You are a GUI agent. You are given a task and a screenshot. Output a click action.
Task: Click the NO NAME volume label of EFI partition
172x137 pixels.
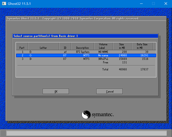103,52
